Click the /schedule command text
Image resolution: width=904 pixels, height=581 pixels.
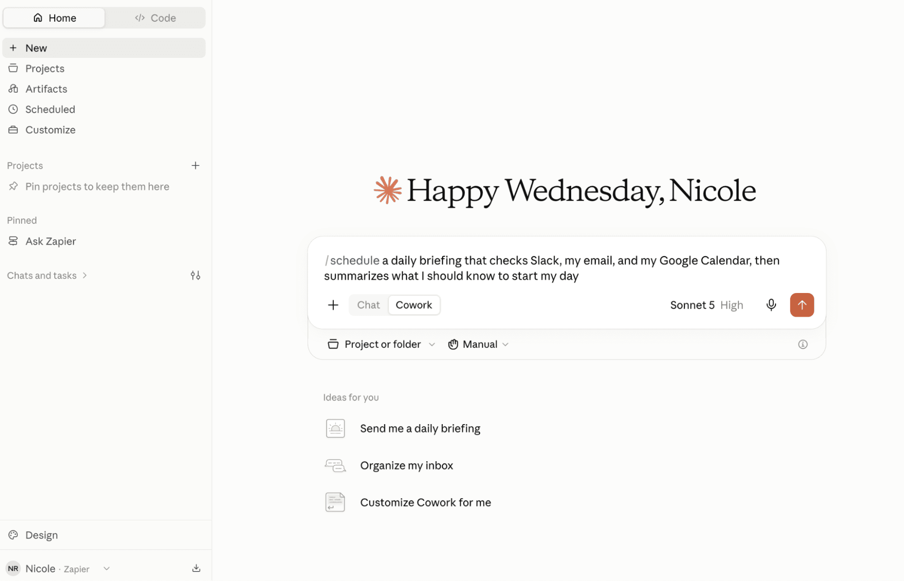(352, 260)
